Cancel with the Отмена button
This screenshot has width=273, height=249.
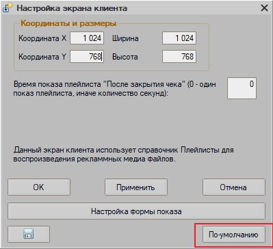[234, 187]
